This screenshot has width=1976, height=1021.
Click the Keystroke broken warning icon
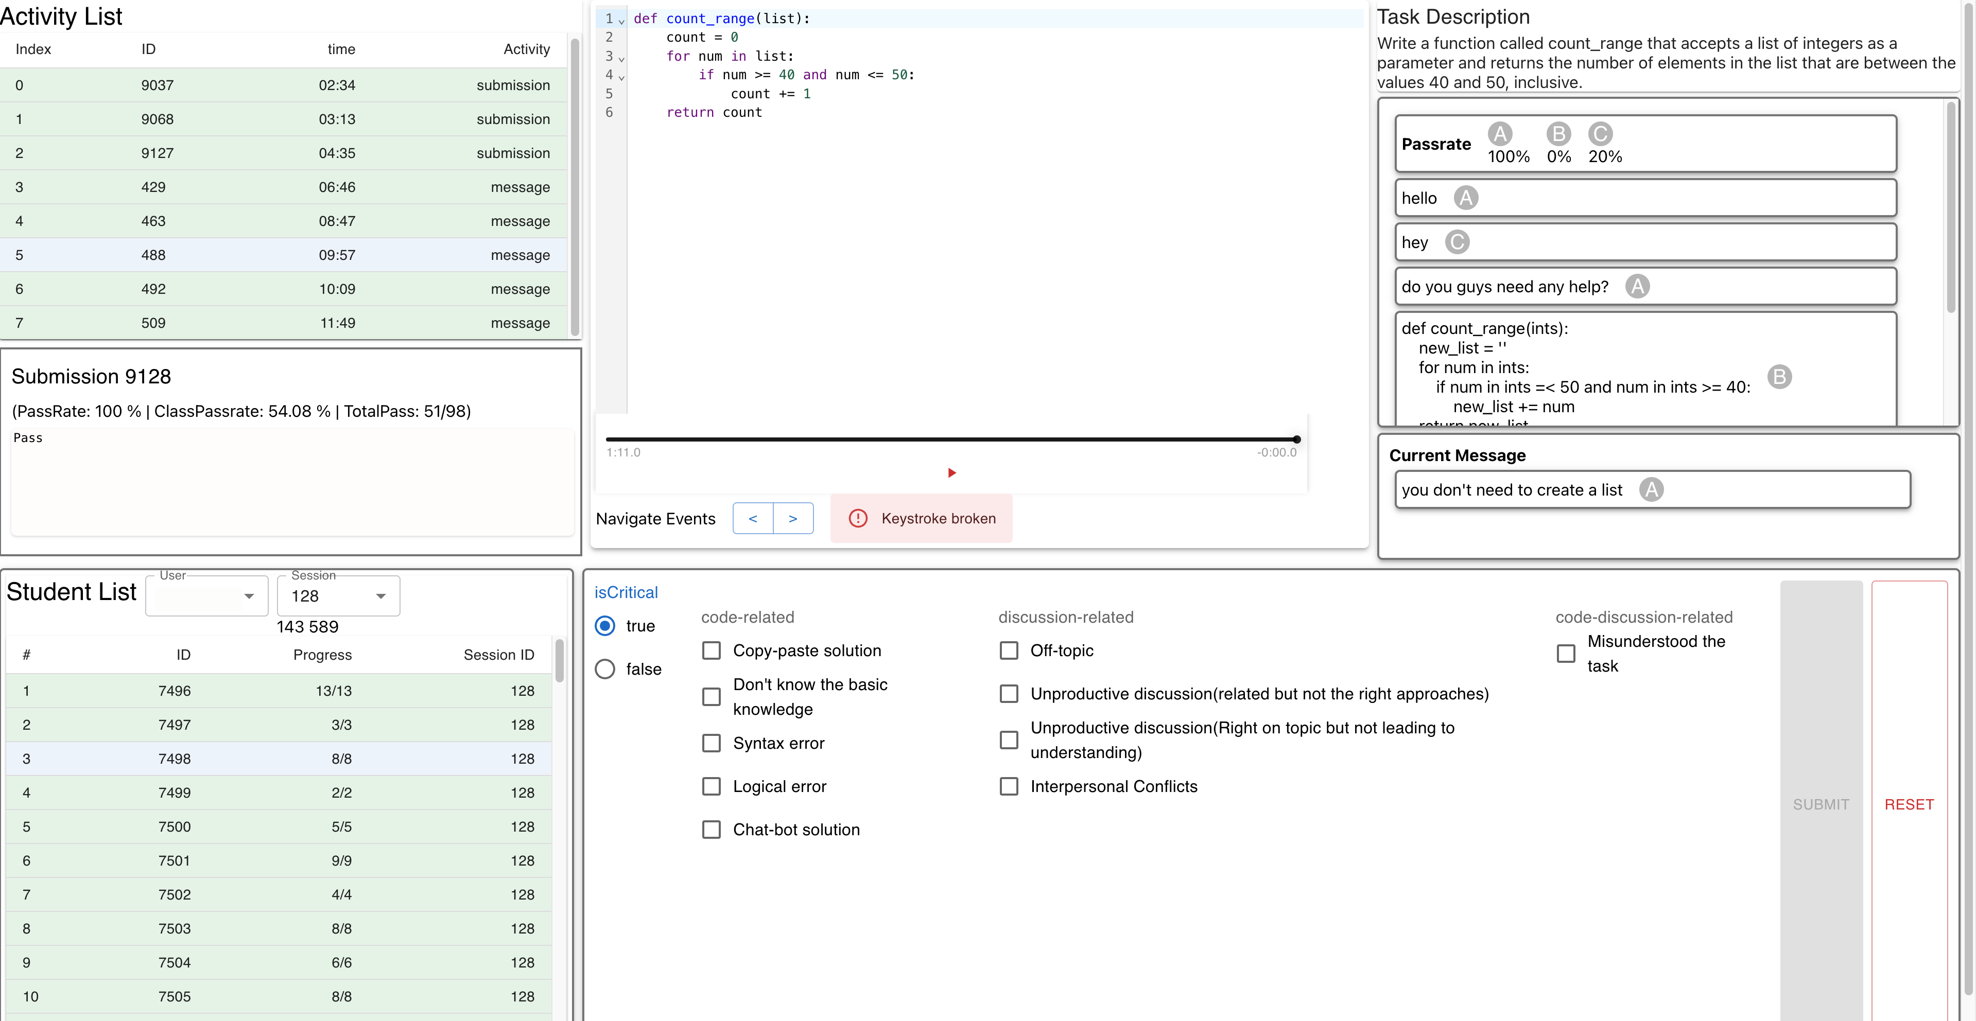858,518
